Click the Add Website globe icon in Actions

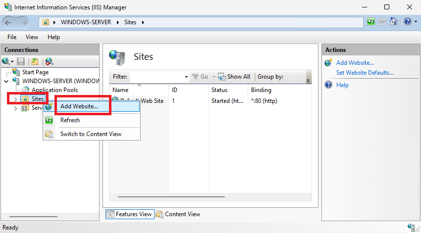(328, 63)
